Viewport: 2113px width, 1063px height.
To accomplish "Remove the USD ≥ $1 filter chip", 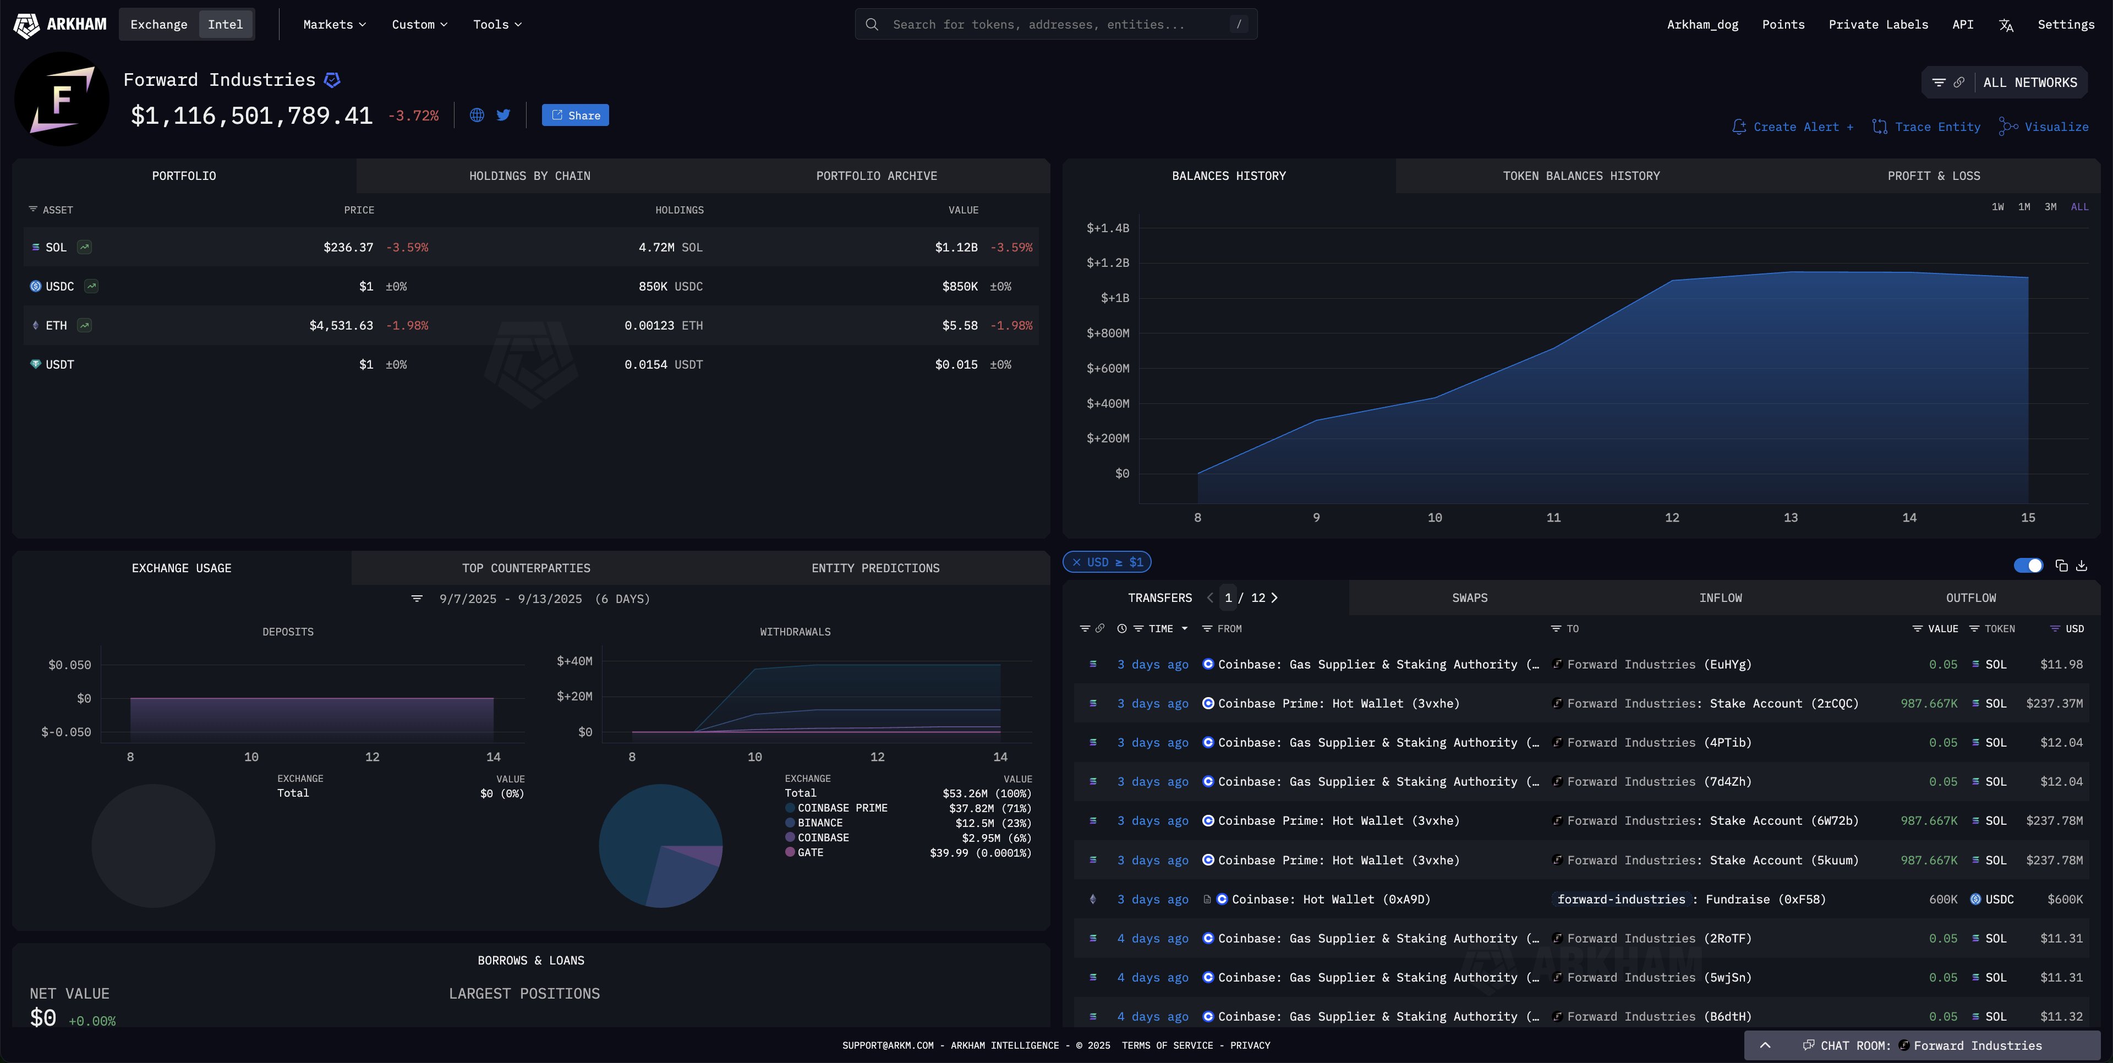I will 1076,562.
